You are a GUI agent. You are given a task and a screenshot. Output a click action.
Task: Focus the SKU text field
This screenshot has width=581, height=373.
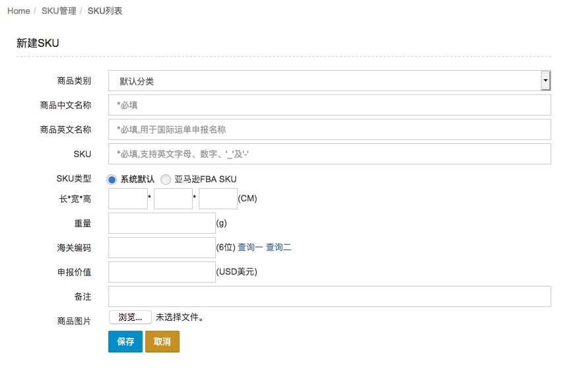click(329, 154)
